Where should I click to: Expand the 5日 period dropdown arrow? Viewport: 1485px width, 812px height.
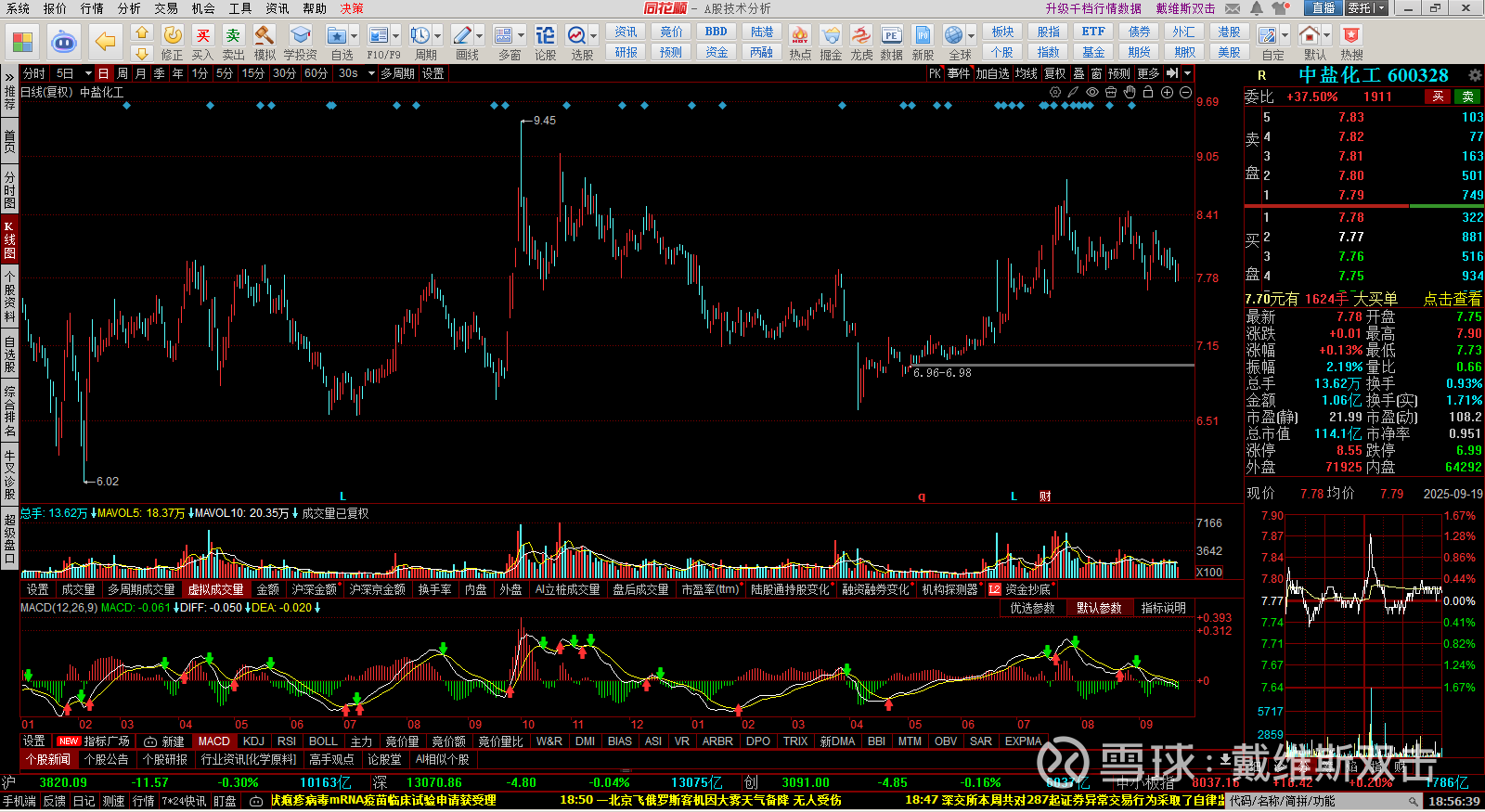pos(88,73)
